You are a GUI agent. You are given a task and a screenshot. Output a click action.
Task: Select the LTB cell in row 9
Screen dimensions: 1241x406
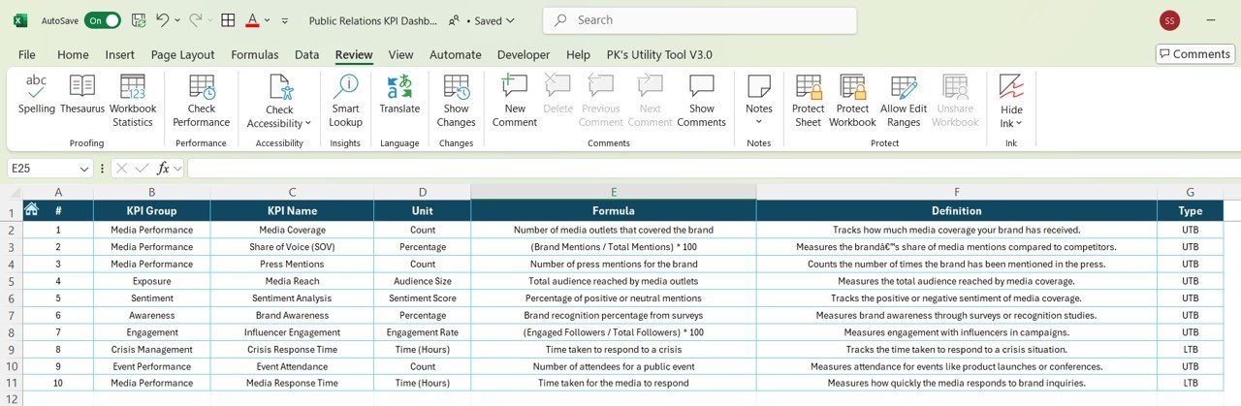point(1190,350)
